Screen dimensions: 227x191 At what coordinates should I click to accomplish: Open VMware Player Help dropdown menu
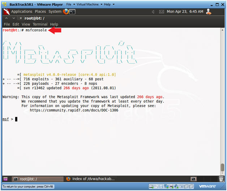[109, 4]
